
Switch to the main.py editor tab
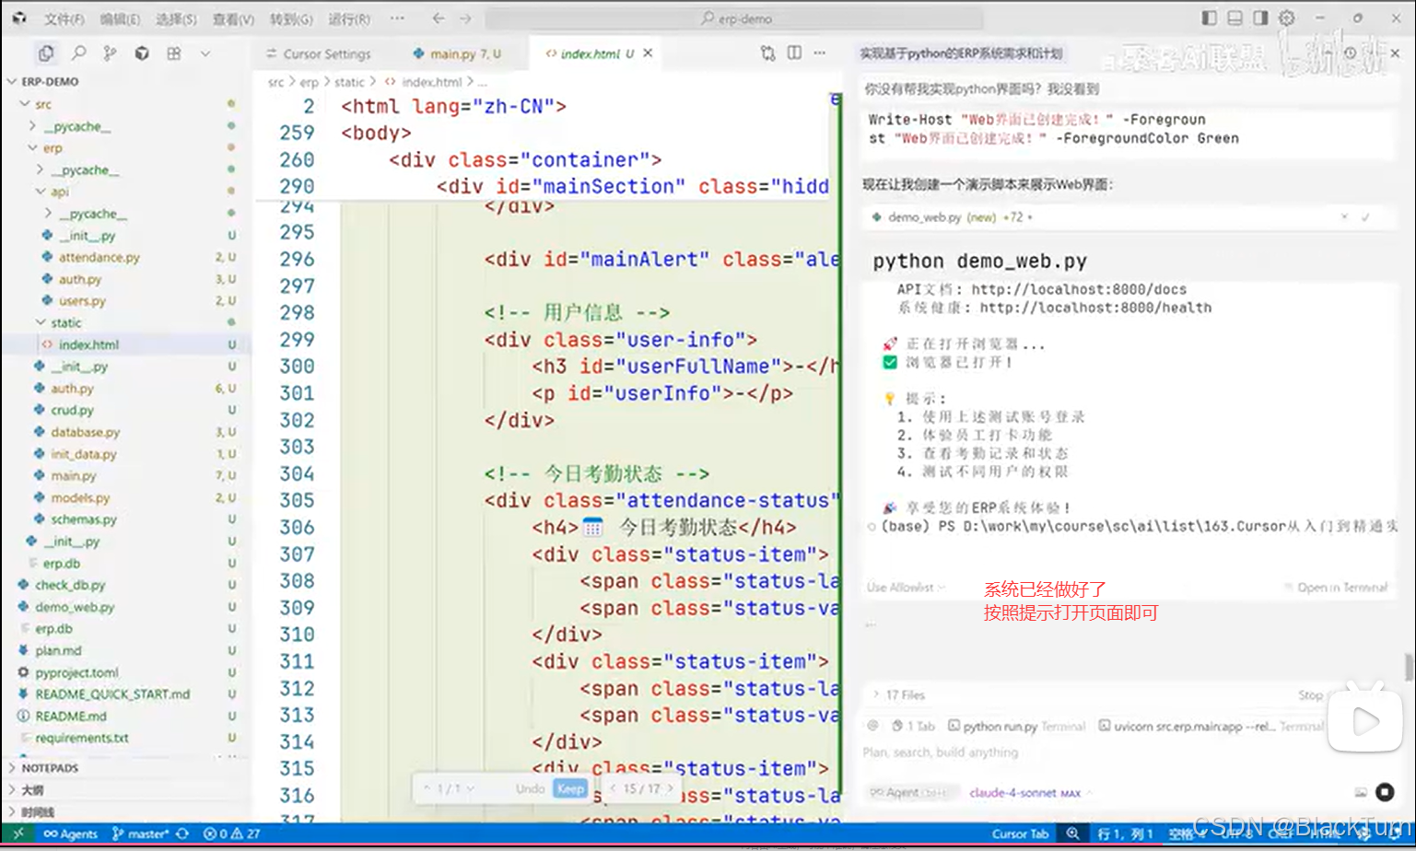coord(457,53)
